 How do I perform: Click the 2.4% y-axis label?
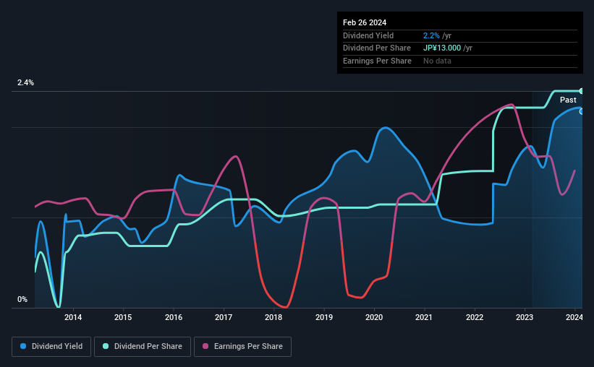pyautogui.click(x=25, y=82)
